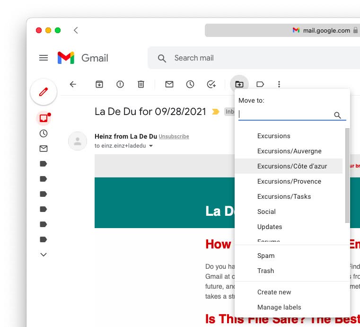Select Excursions/Auvergne in the list

tap(289, 151)
